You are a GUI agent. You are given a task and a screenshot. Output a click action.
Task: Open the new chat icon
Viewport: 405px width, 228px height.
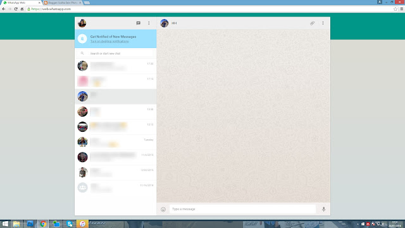point(139,23)
